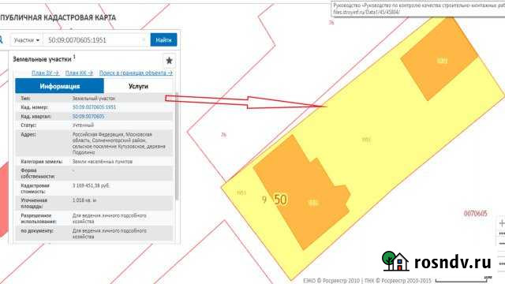Open cadastral number 50:09:0070605:1951 link

pyautogui.click(x=94, y=107)
